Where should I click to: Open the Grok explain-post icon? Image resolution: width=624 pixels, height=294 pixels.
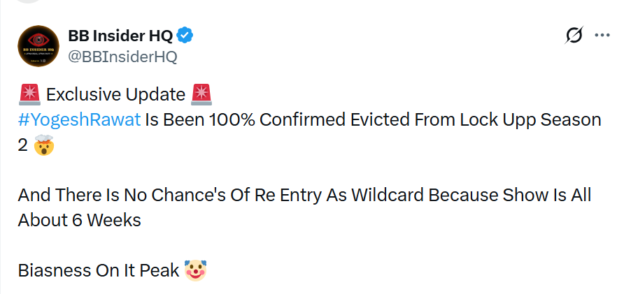point(574,36)
